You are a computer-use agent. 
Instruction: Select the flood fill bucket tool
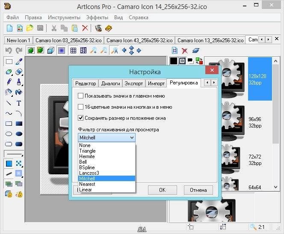click(x=19, y=92)
